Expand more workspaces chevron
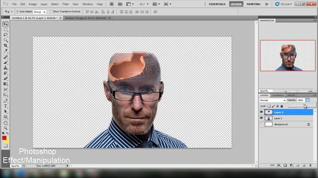The height and width of the screenshot is (178, 318). tap(266, 4)
